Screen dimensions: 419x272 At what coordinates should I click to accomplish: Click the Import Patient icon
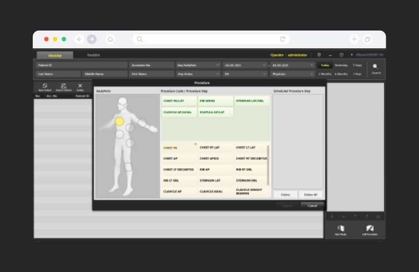(63, 86)
